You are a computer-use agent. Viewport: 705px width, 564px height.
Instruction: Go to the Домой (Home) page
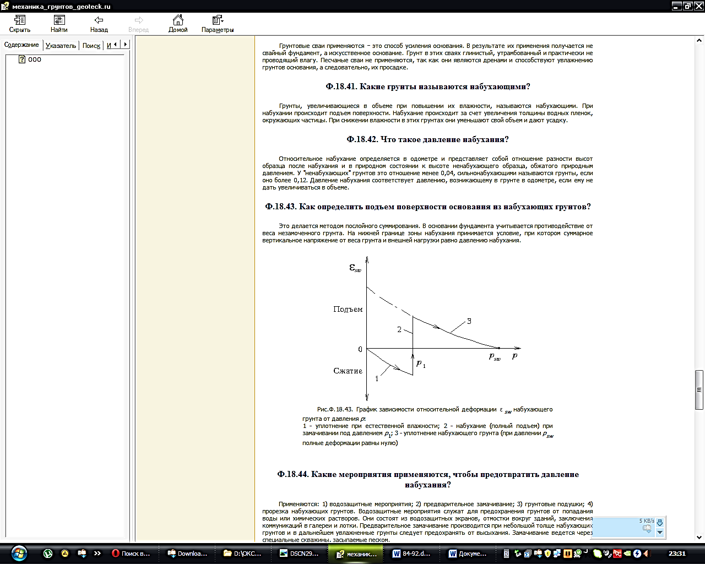[x=178, y=24]
